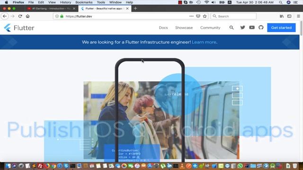
Task: Click the battery status icon
Action: pos(222,2)
